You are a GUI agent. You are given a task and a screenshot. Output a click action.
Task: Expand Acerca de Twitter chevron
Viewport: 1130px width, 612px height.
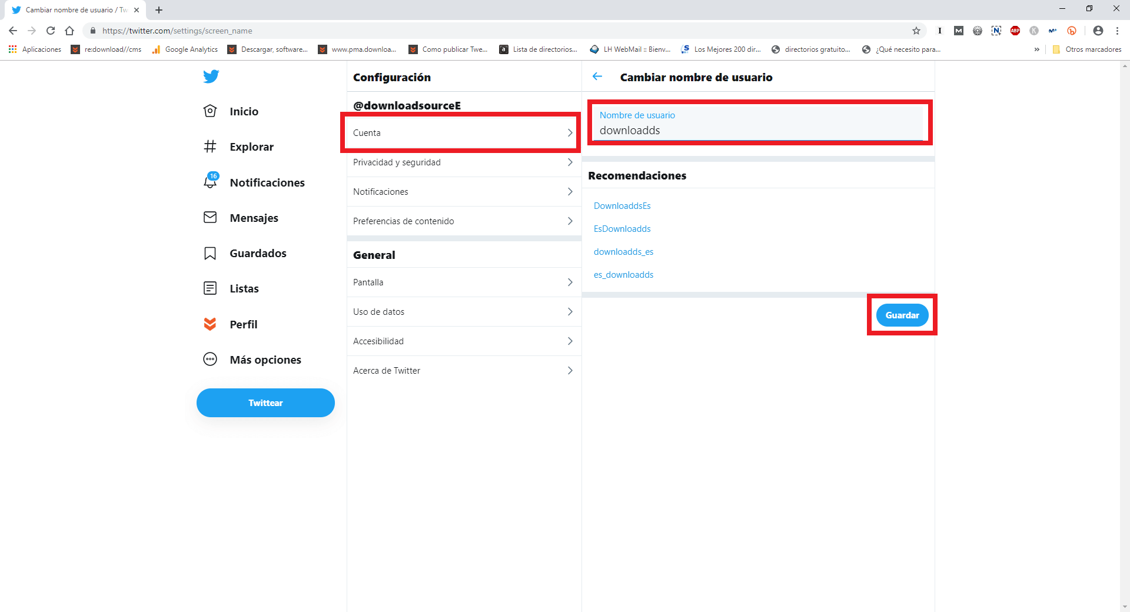[x=570, y=371]
